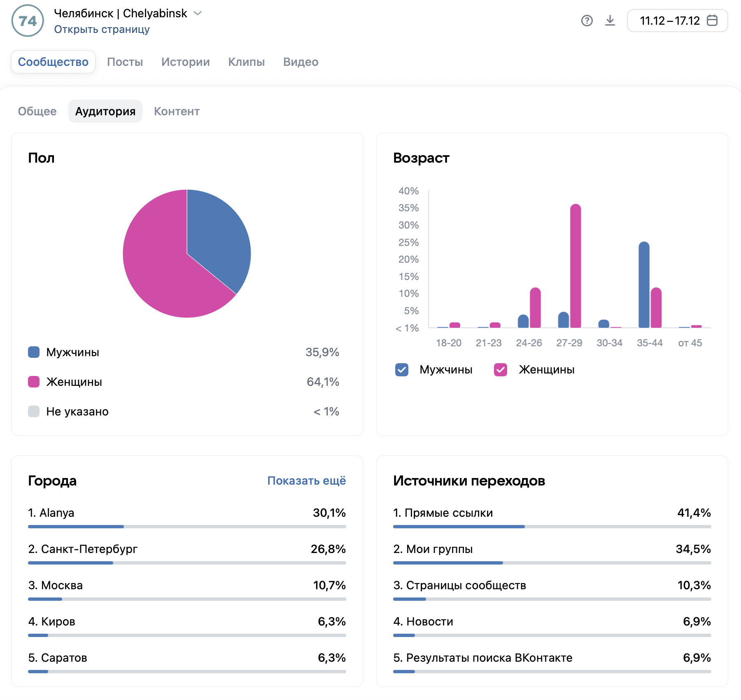Click the calendar icon in date field
Screen dimensions: 741x700
pos(712,21)
